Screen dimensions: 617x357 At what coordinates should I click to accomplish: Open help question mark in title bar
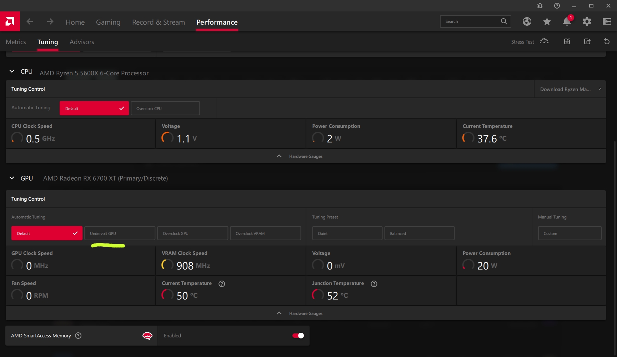point(557,6)
